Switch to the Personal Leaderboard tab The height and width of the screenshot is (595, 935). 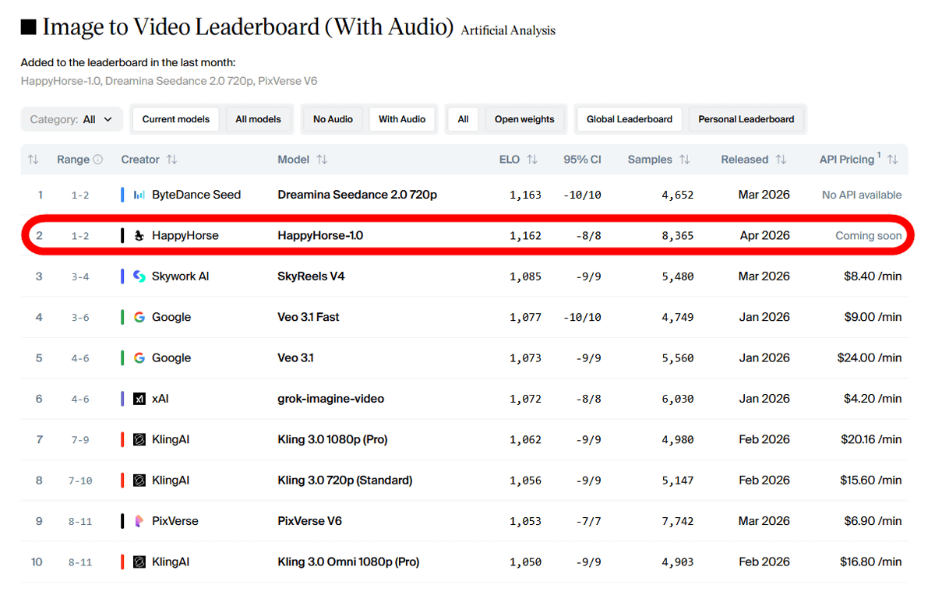746,119
